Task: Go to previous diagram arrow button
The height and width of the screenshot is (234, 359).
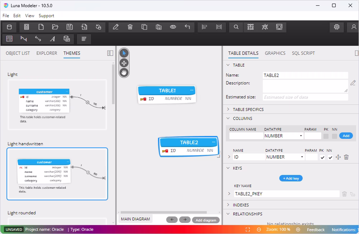Action: coord(172,220)
